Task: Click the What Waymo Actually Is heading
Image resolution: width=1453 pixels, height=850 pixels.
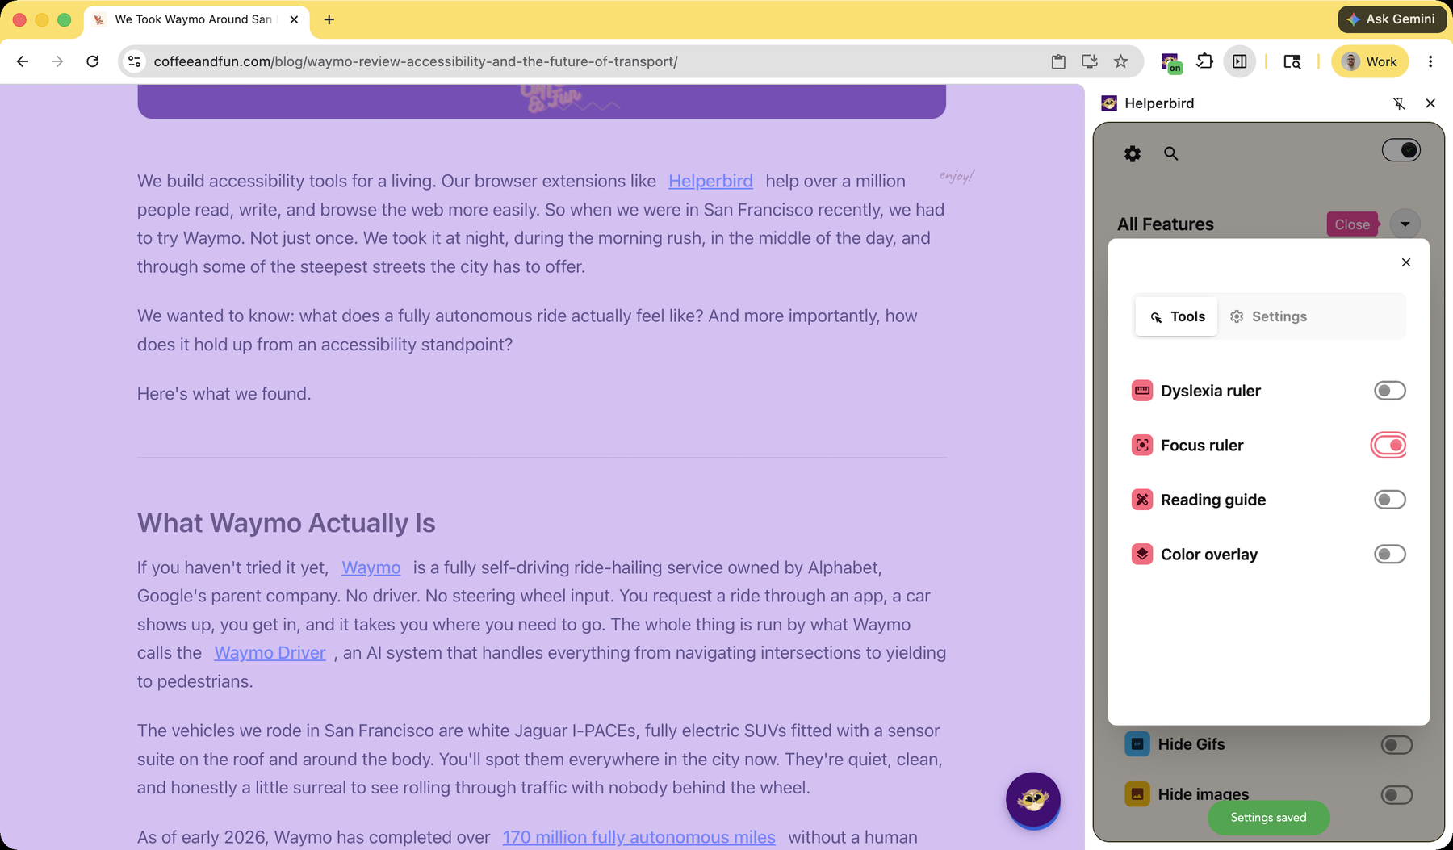Action: (x=286, y=523)
